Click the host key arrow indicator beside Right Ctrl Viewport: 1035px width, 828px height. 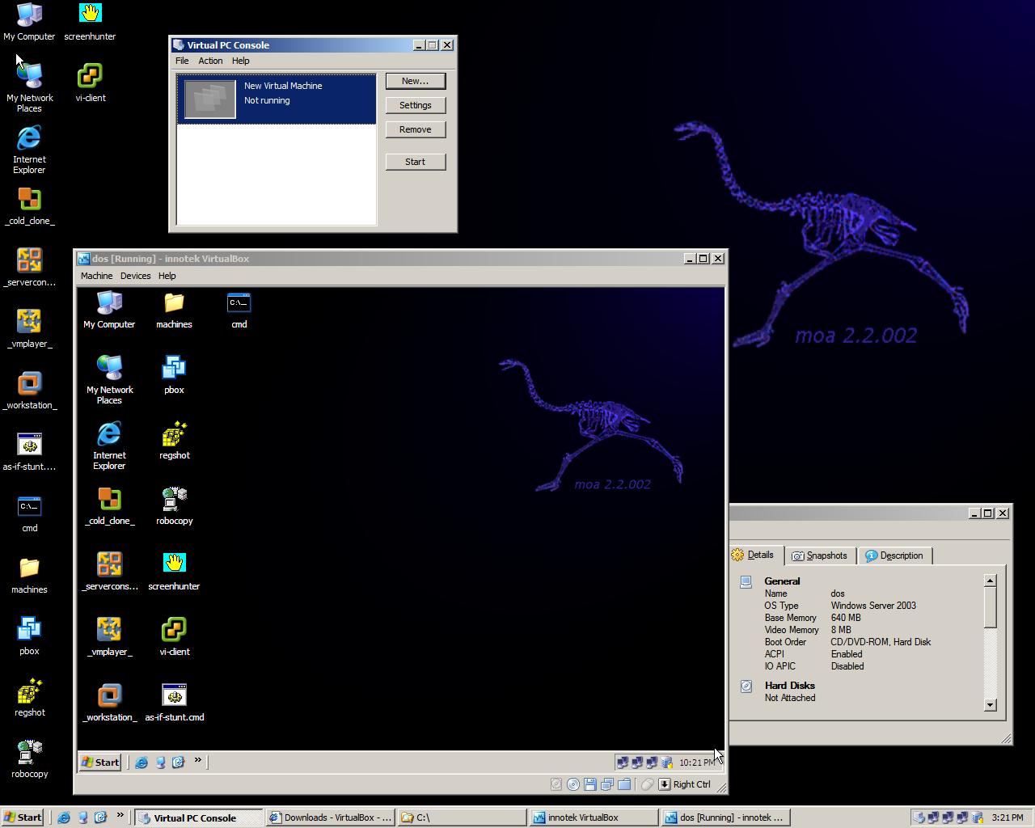(664, 784)
